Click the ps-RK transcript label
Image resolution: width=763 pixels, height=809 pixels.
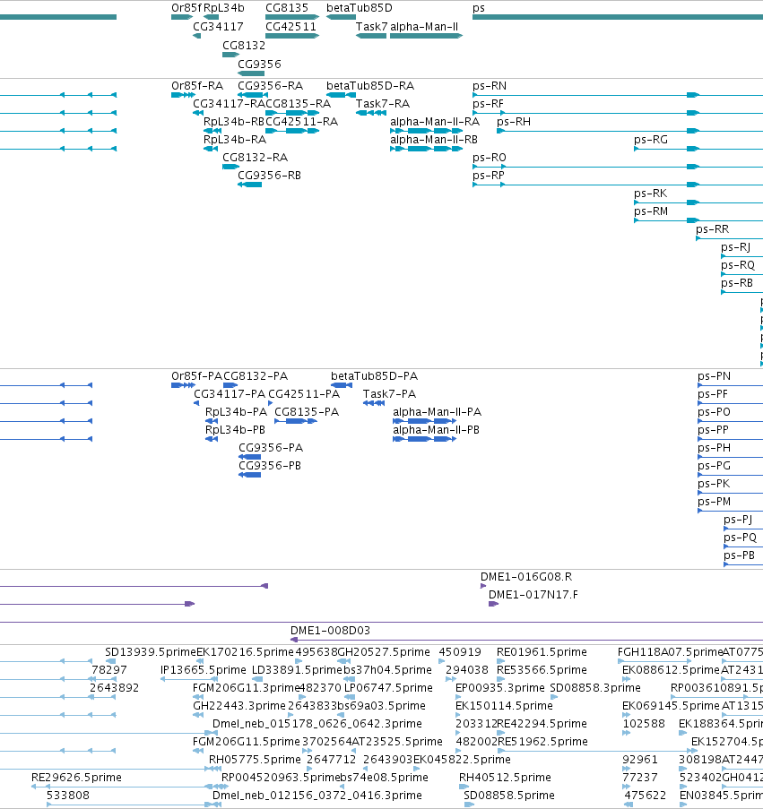650,194
